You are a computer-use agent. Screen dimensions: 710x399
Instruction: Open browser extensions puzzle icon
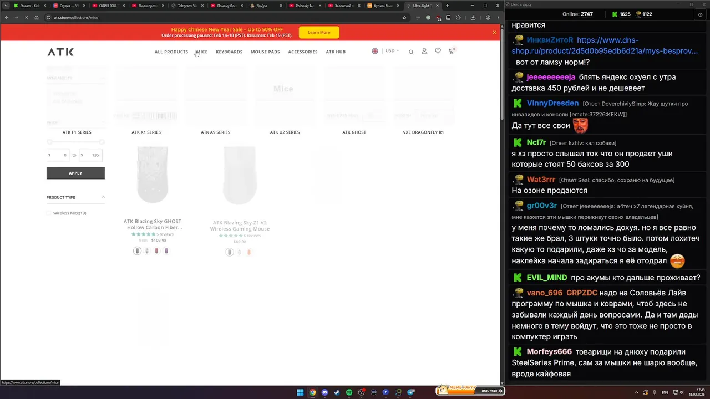point(458,17)
